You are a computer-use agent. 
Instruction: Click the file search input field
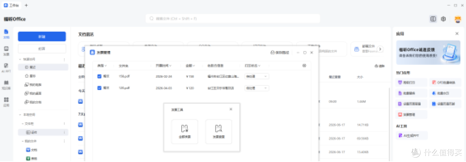click(x=233, y=19)
